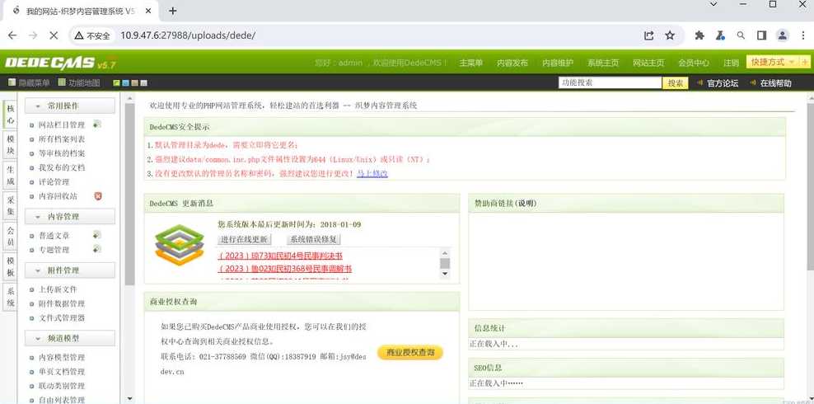Image resolution: width=814 pixels, height=404 pixels.
Task: Click the address bar URL
Action: click(x=188, y=35)
